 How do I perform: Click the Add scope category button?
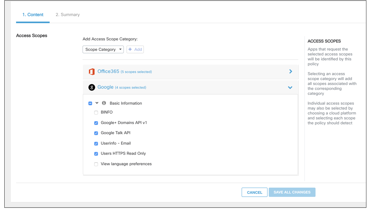click(x=135, y=49)
